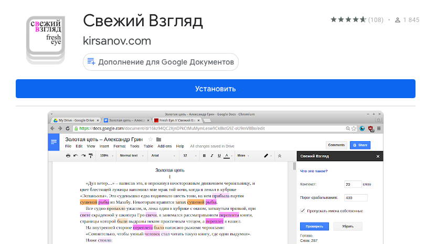Click the Убрать button
Viewport: 426px width, 244px height.
pyautogui.click(x=348, y=226)
